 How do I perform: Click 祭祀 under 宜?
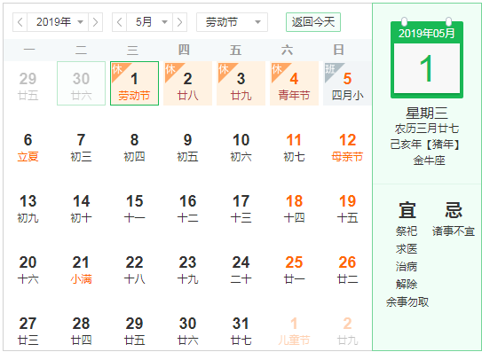pyautogui.click(x=407, y=231)
